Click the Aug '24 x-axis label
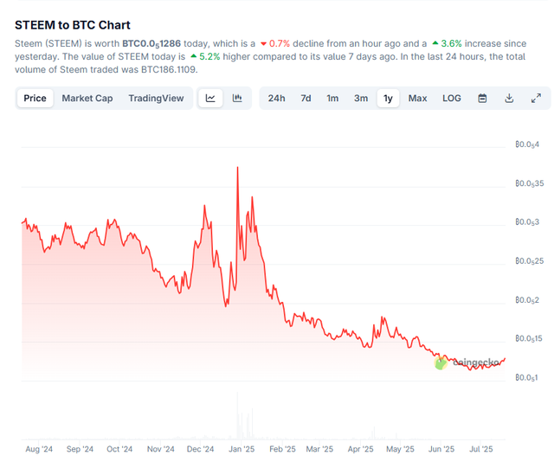This screenshot has height=468, width=554. [x=39, y=449]
